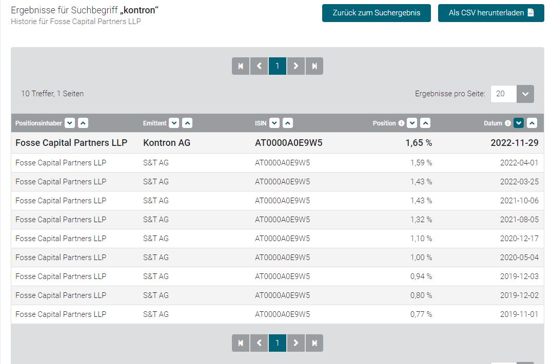The image size is (552, 364).
Task: Click position value 1,10 %
Action: [421, 239]
